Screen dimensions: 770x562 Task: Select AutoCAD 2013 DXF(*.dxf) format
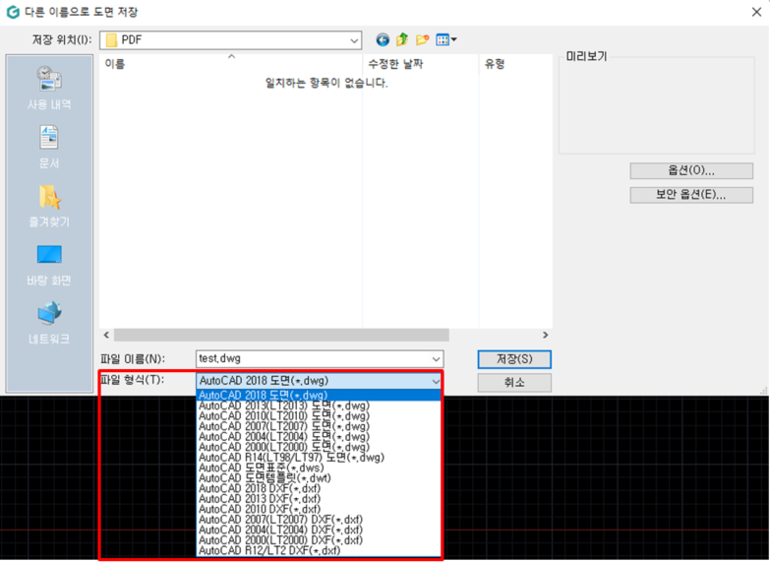pos(319,499)
